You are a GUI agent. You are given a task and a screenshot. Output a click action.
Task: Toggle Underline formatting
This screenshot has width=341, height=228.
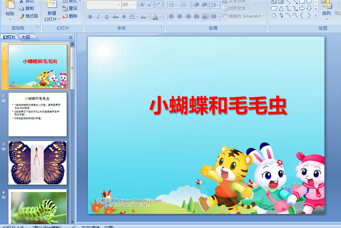click(x=107, y=17)
